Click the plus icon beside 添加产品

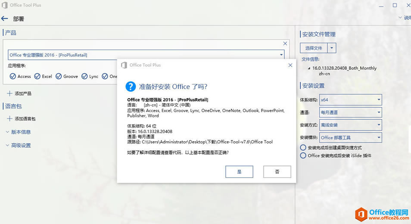(x=9, y=93)
